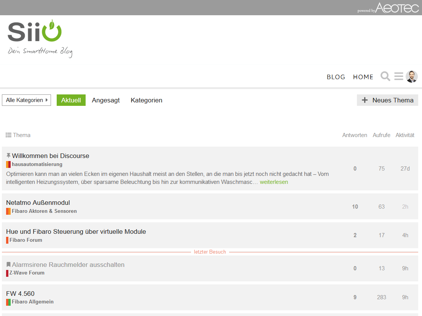The image size is (422, 316).
Task: Open the user profile avatar
Action: 411,77
